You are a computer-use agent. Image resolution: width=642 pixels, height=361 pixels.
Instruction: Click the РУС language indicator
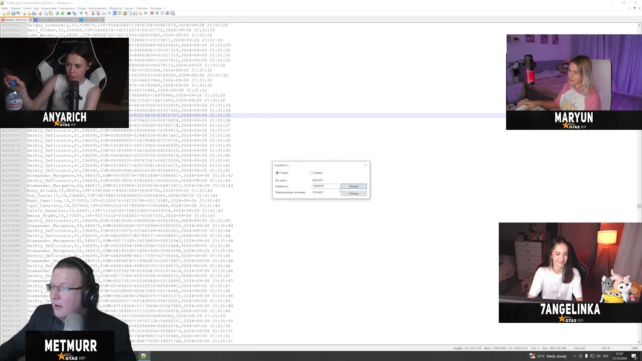click(x=606, y=356)
